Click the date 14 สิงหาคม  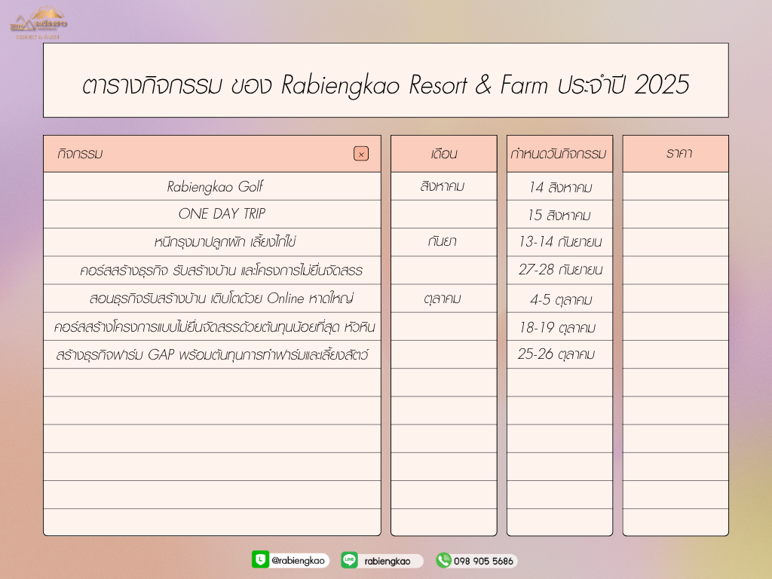coord(560,187)
